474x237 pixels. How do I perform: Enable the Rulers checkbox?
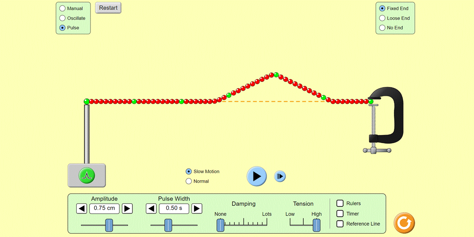pos(340,203)
